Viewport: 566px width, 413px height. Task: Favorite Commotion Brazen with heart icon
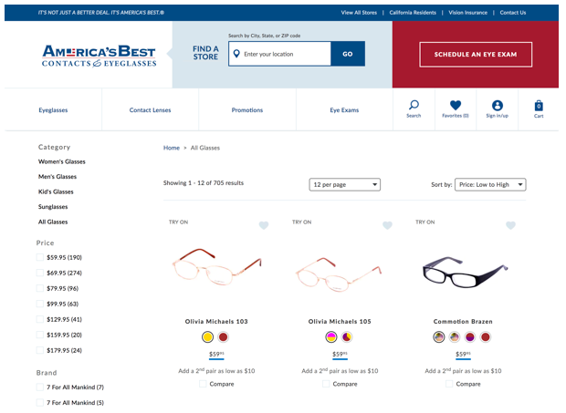511,225
